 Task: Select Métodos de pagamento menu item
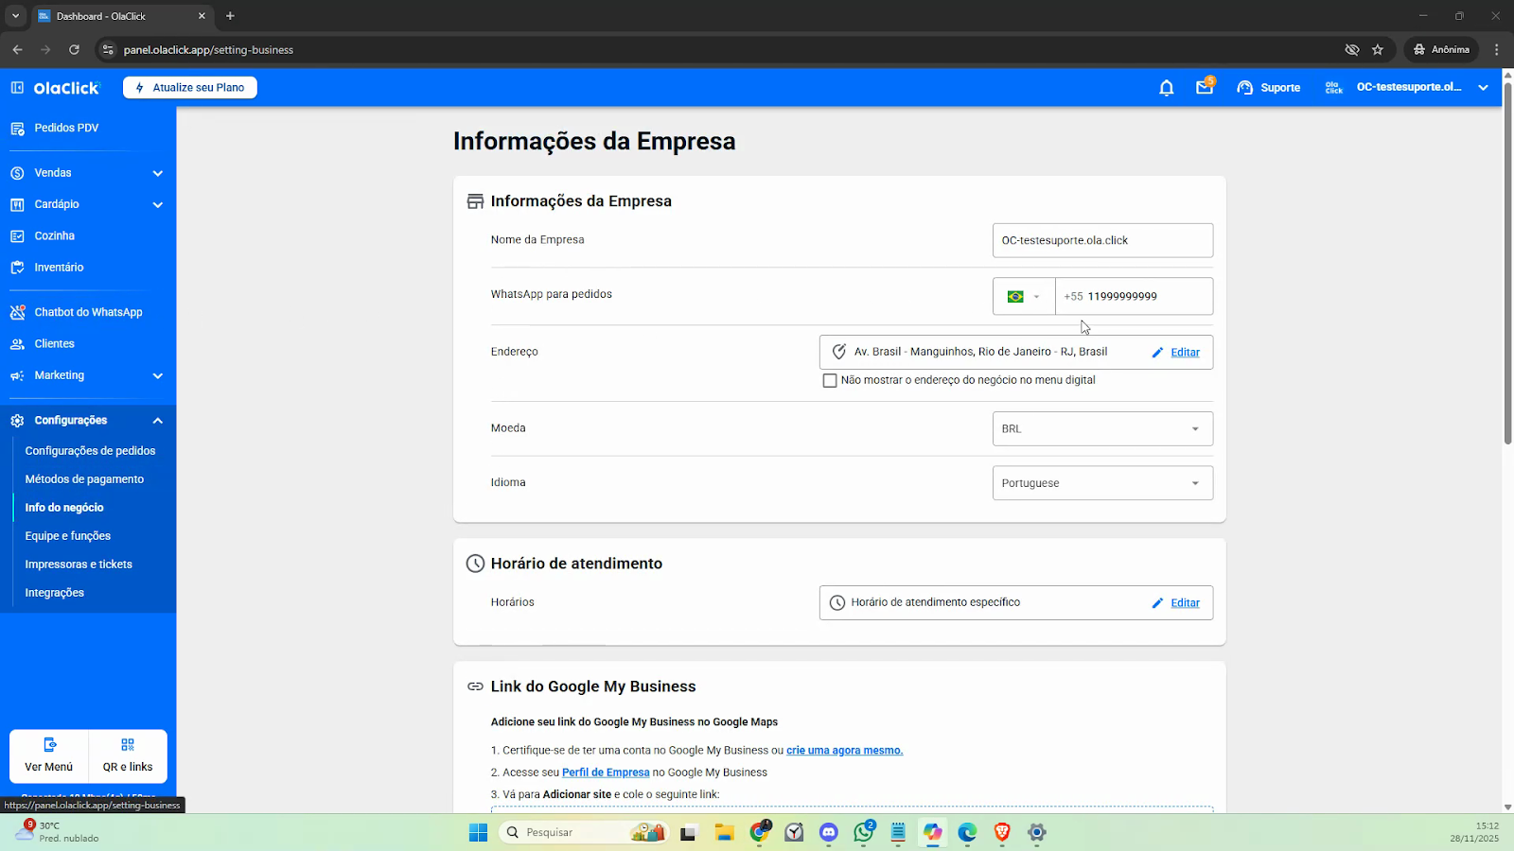[x=84, y=479]
